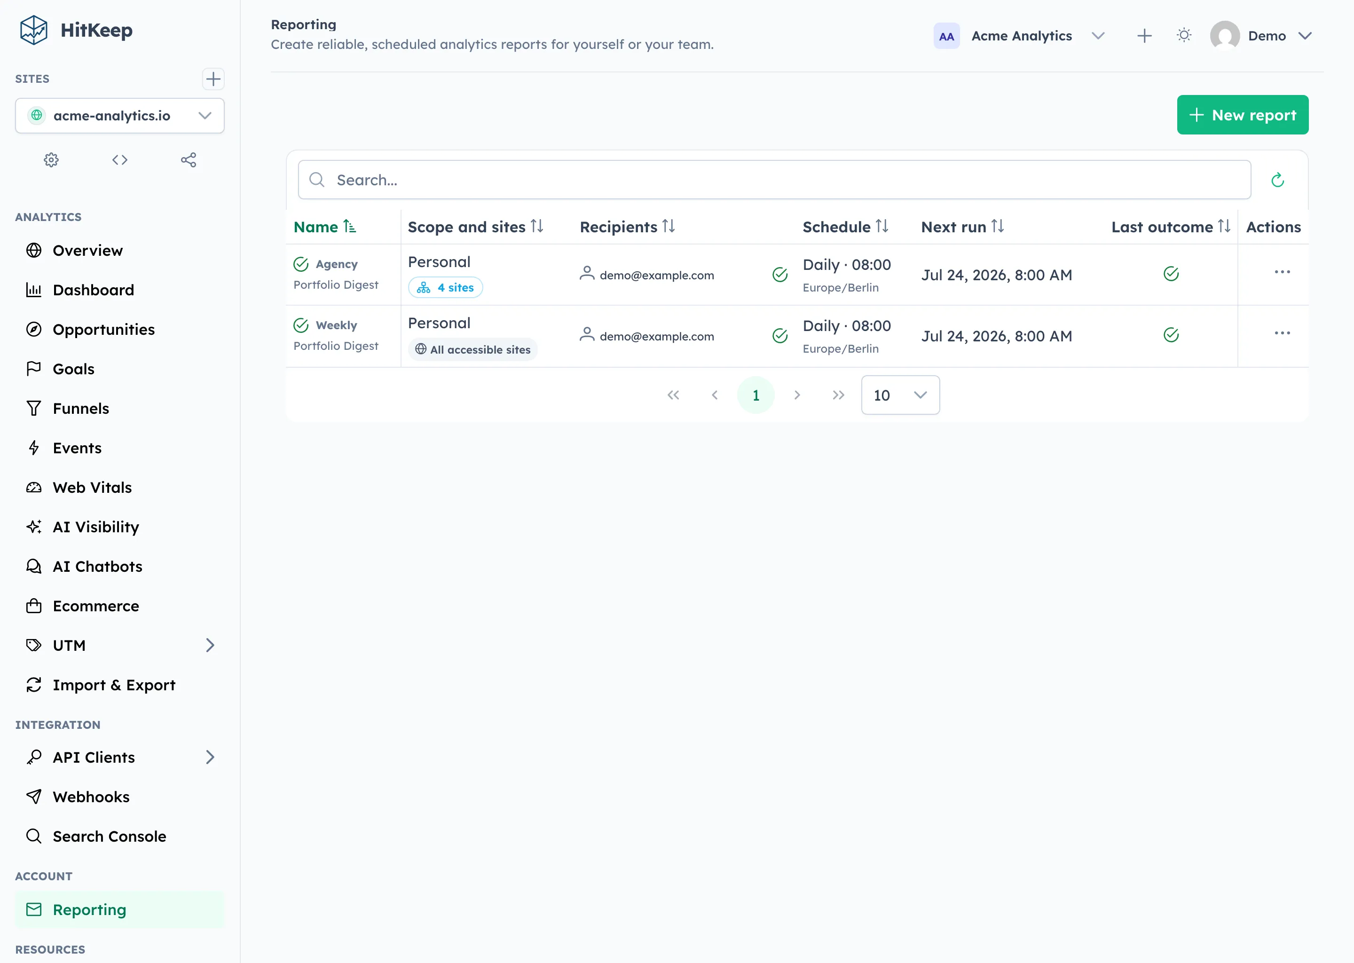
Task: Open Import & Export in the sidebar
Action: (120, 685)
